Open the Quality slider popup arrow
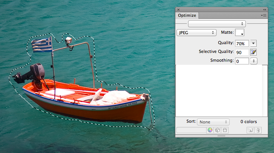Screen dimensions: 274x153 253,43
